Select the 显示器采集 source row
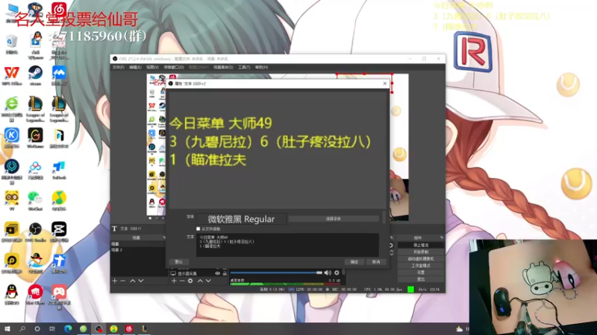Viewport: 597px width, 335px height. [198, 273]
